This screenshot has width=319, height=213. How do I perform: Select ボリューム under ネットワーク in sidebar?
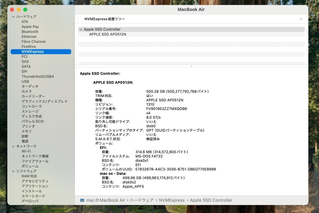pos(30,166)
